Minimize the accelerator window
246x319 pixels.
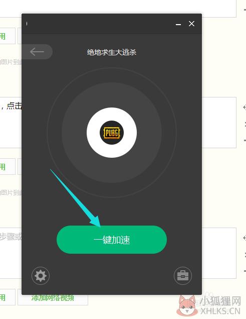pyautogui.click(x=178, y=25)
